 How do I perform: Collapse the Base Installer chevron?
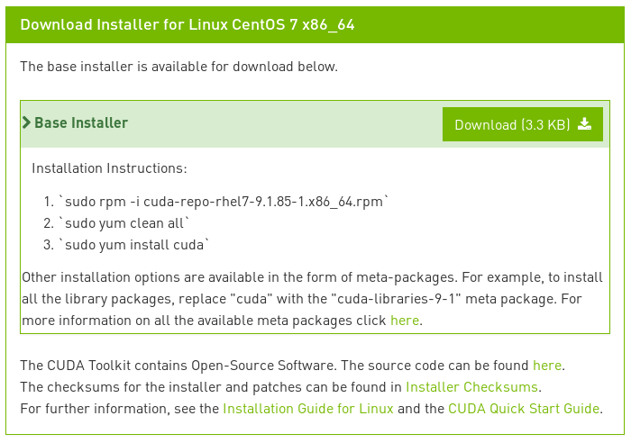coord(26,122)
